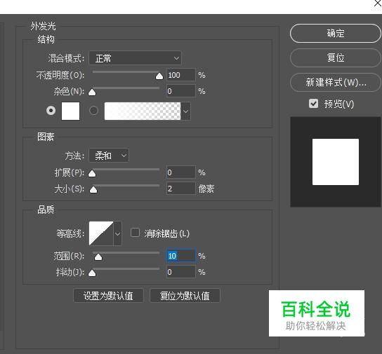Click the 大小(S) slider handle
The height and width of the screenshot is (354, 382).
[93, 190]
